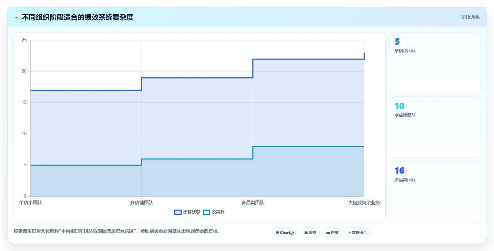This screenshot has height=251, width=494.
Task: Click the 进度 tag icon
Action: click(x=328, y=233)
